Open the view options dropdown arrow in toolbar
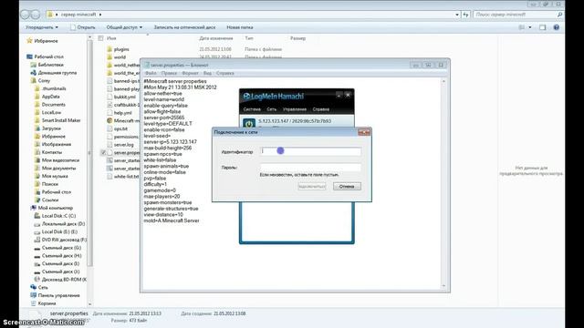 [530, 27]
